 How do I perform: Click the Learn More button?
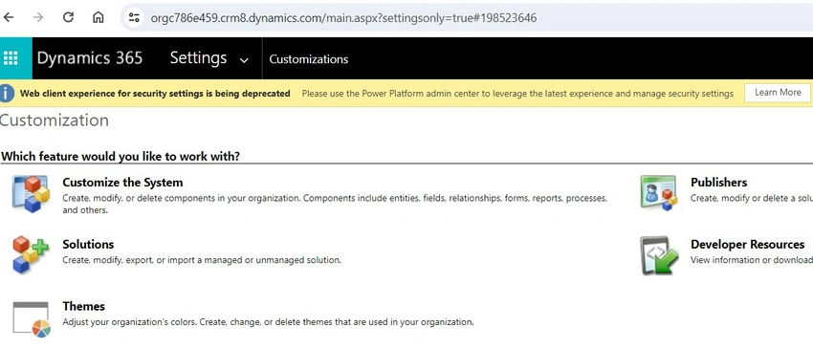tap(778, 93)
